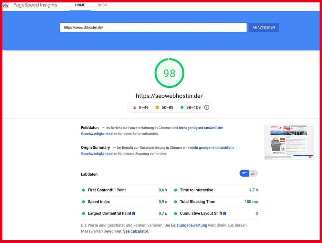Open the See calculator link
This screenshot has height=243, width=322.
(136, 231)
